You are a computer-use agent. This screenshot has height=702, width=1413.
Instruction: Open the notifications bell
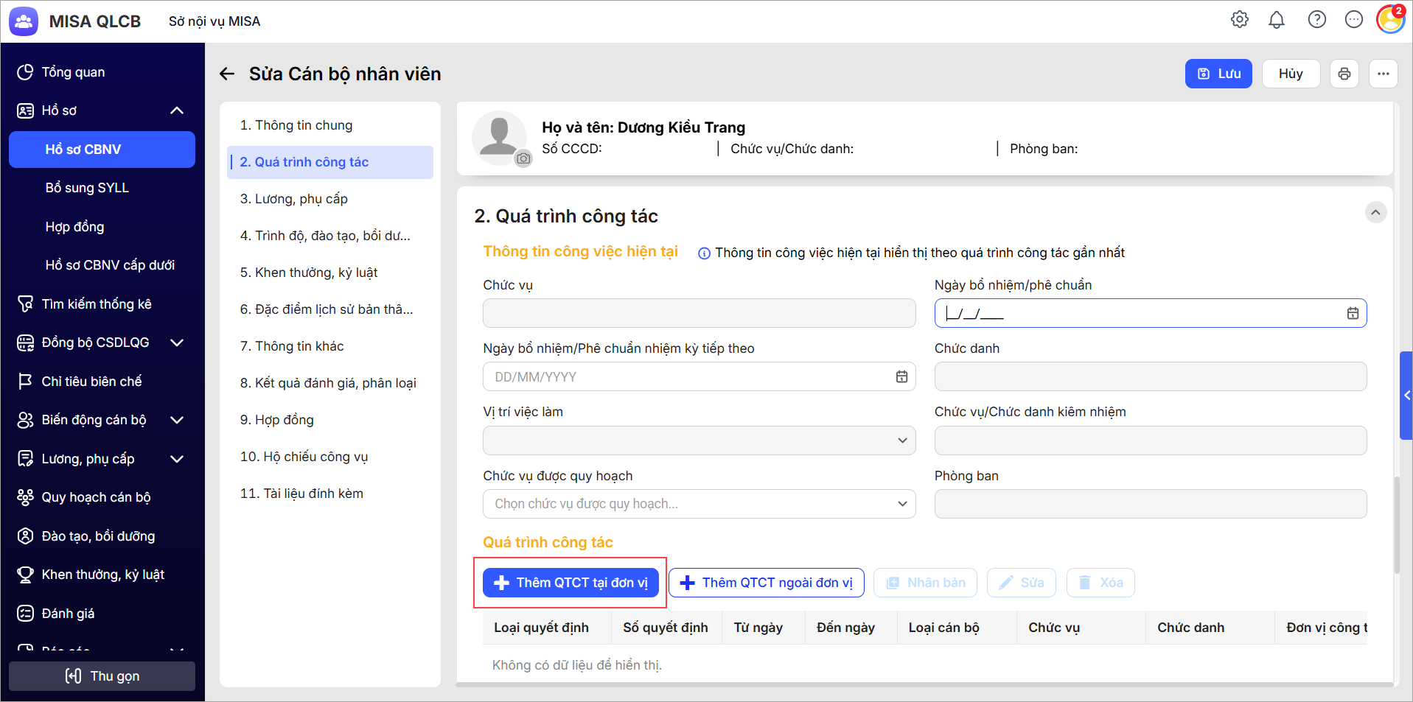tap(1276, 20)
